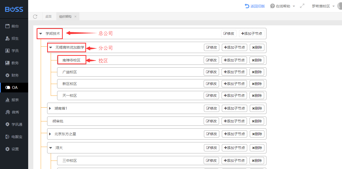Click the 返回旧版 link
Screen dimensions: 342x169
(255, 6)
